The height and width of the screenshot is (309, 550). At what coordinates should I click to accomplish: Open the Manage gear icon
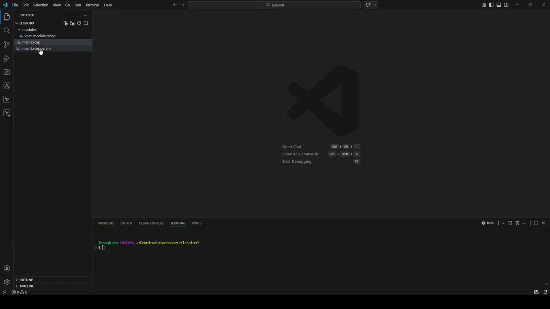click(x=6, y=282)
